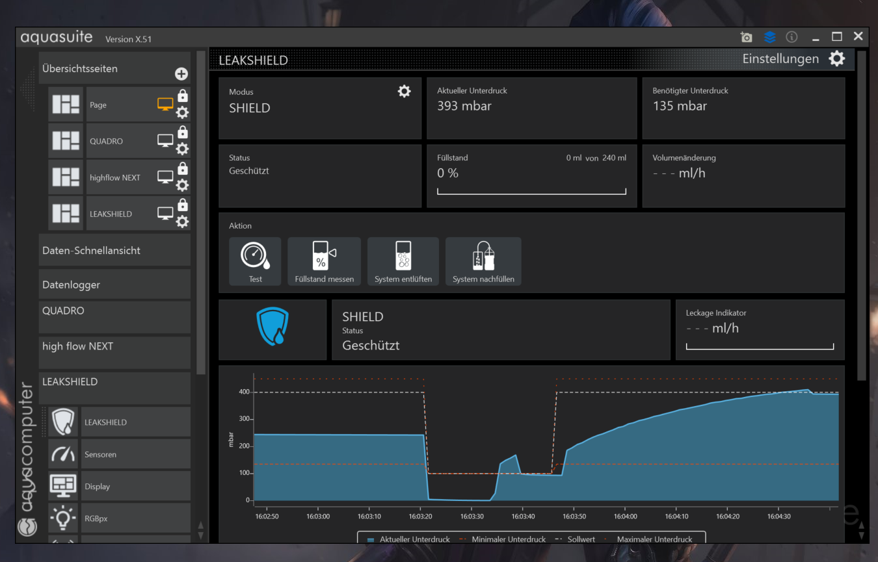Open settings gear for QUADRO overview page
878x562 pixels.
[x=183, y=149]
